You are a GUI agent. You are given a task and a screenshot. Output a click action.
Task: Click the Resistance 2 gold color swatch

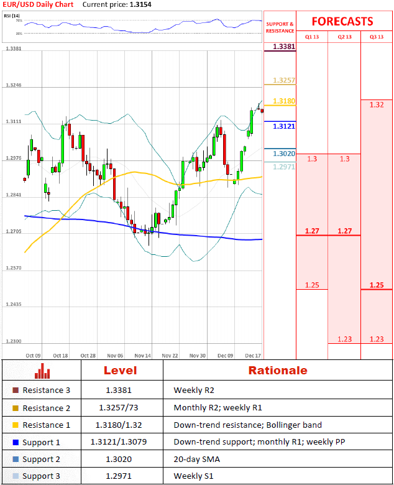point(16,408)
